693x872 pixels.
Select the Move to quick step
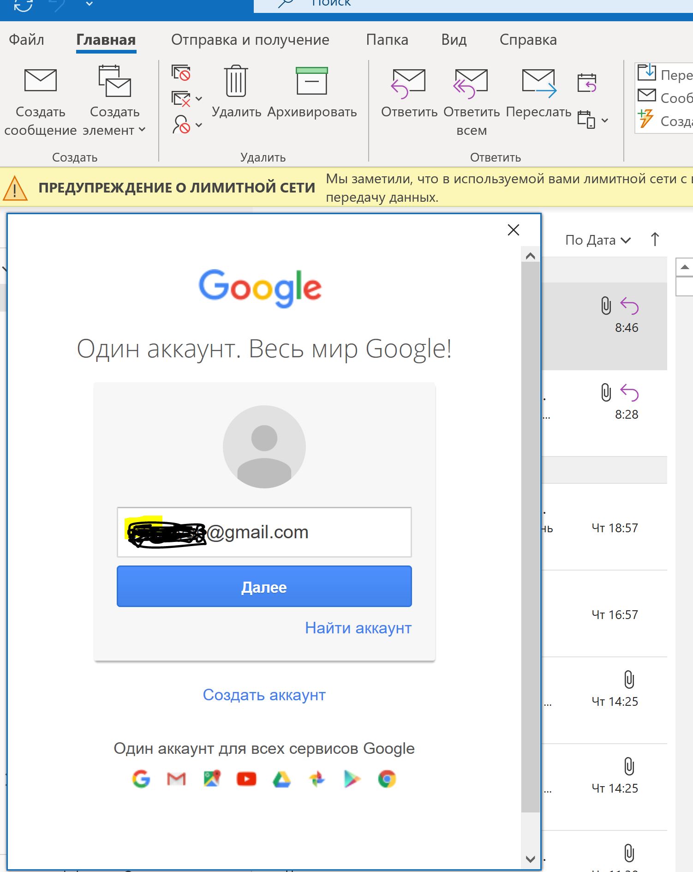coord(664,74)
